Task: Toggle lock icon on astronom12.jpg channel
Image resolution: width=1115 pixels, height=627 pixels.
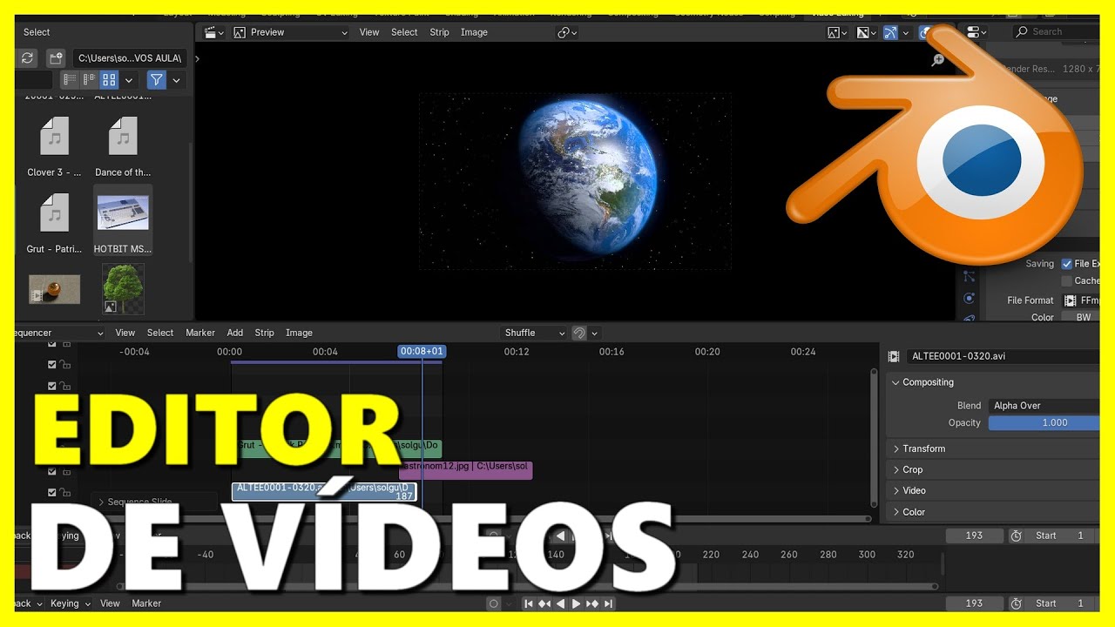Action: (66, 471)
